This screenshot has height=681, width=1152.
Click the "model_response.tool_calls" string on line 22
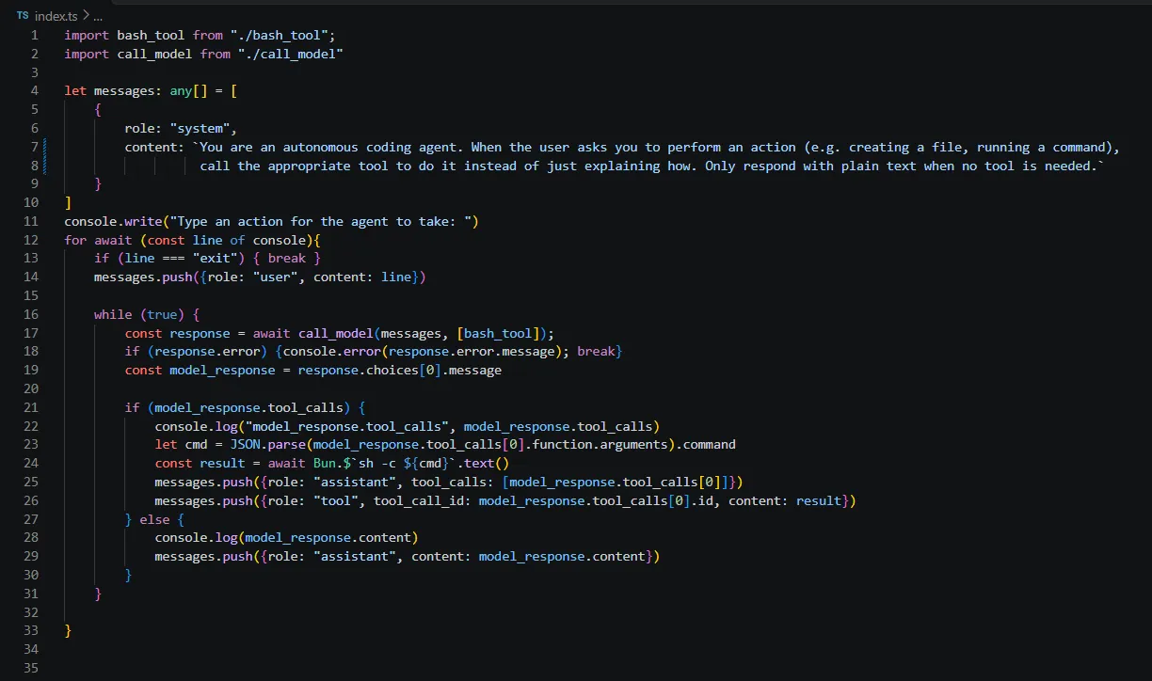pyautogui.click(x=346, y=426)
